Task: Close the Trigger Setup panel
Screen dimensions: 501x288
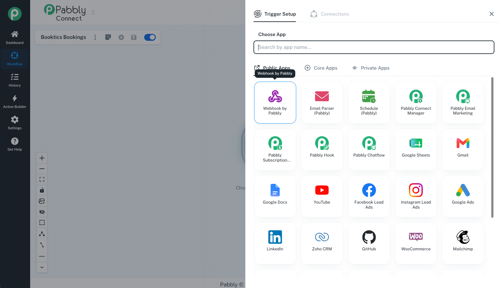Action: [492, 14]
